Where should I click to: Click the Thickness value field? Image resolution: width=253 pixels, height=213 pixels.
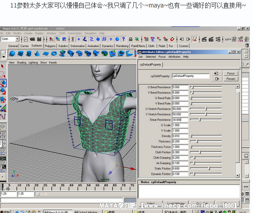180,141
